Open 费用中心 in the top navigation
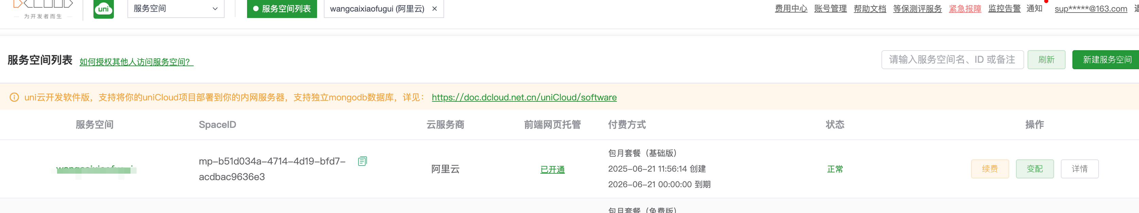Viewport: 1139px width, 213px height. pyautogui.click(x=791, y=9)
